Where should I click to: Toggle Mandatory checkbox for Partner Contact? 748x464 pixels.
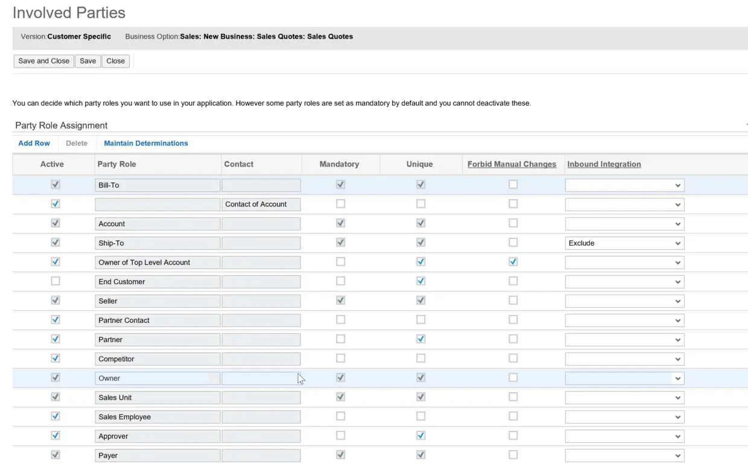[x=340, y=320]
